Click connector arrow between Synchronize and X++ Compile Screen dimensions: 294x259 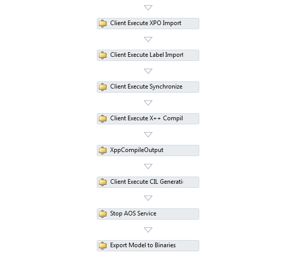point(148,103)
